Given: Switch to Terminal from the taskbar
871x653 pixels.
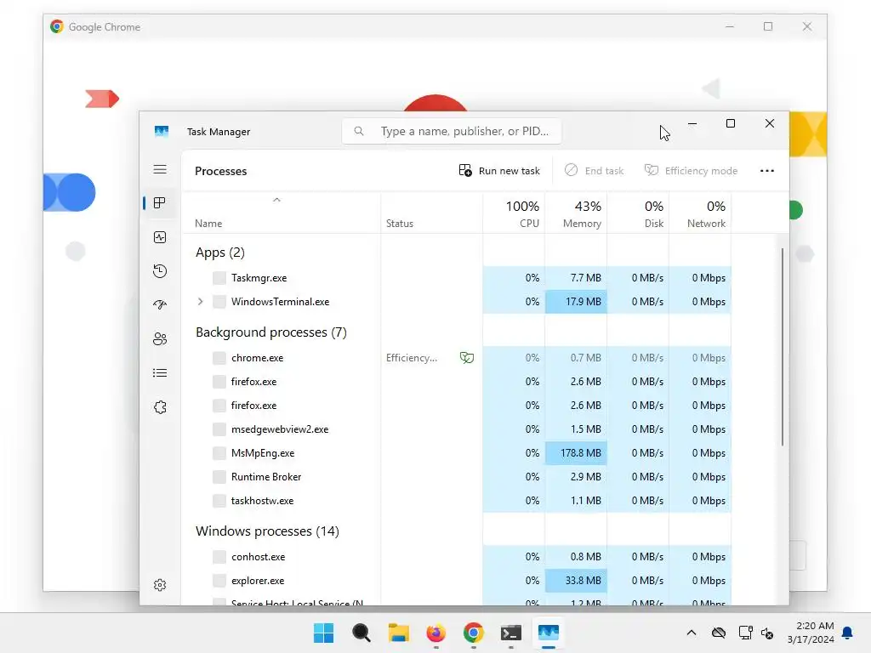Looking at the screenshot, I should point(511,633).
